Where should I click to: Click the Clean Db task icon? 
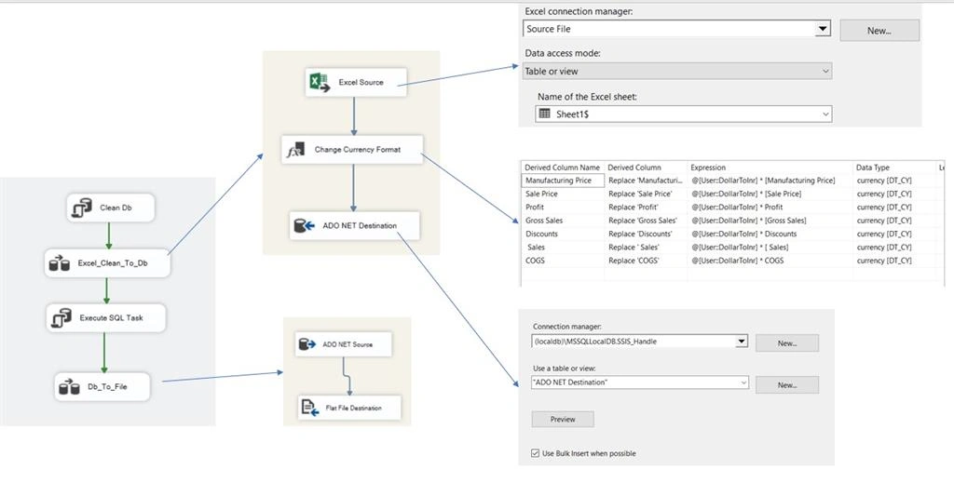pos(82,208)
